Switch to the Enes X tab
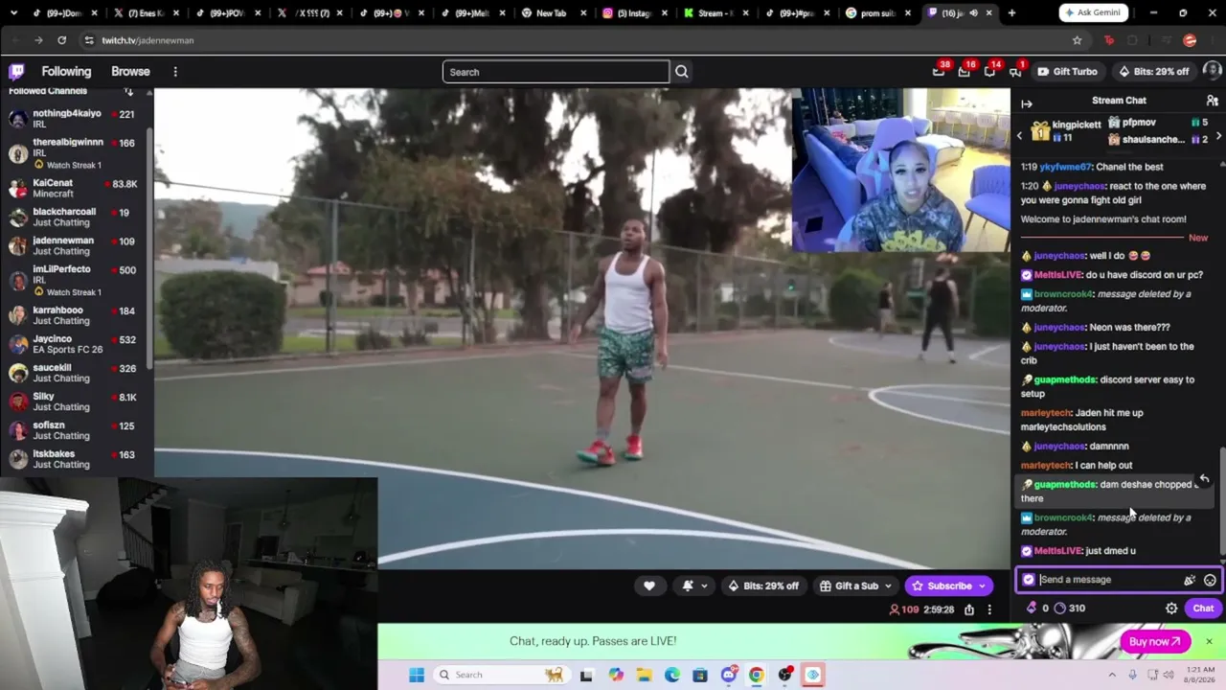 coord(146,13)
